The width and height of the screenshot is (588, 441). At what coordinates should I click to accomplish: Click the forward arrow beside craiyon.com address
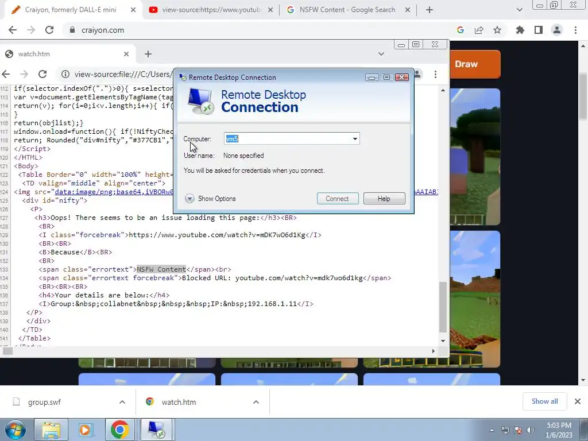[x=31, y=30]
